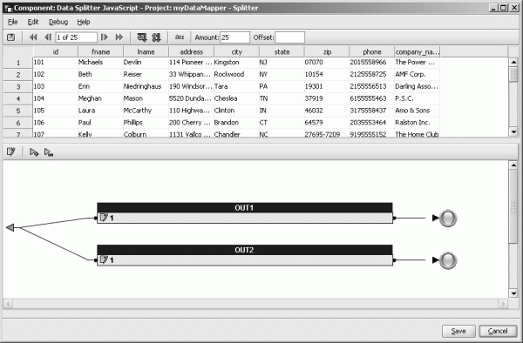Open the File menu
Viewport: 523px width, 343px height.
pyautogui.click(x=13, y=22)
